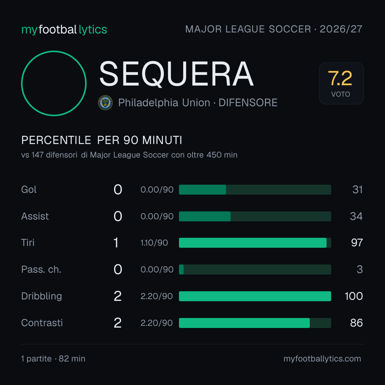Select the SEQUERA player name heading

click(176, 74)
